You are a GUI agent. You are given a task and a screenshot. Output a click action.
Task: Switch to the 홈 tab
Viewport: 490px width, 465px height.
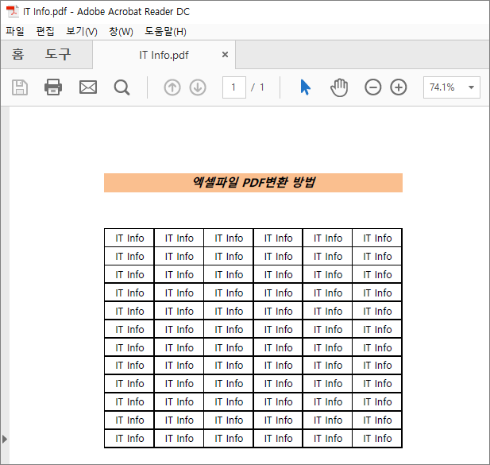point(17,54)
